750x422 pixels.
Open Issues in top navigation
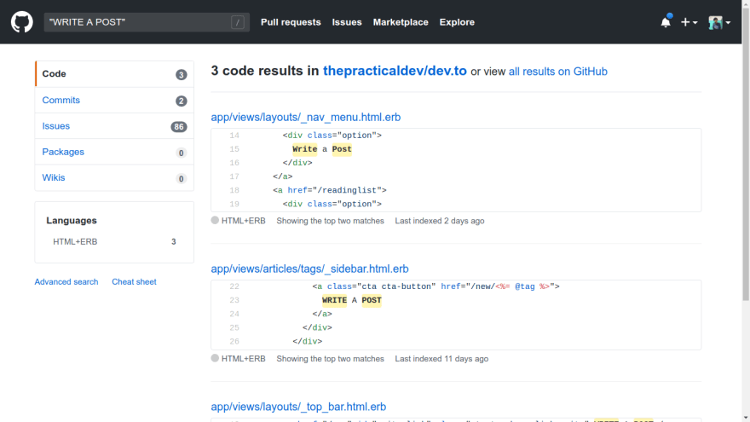click(347, 22)
